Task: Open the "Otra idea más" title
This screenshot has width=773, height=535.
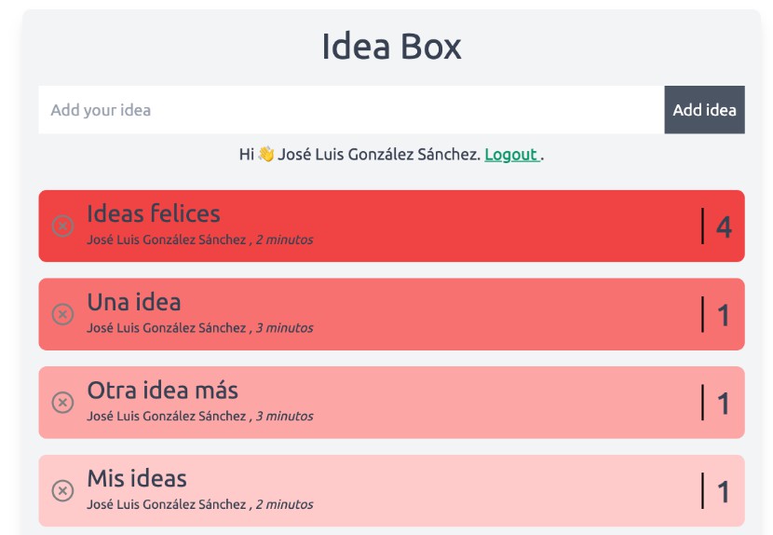Action: click(x=163, y=390)
